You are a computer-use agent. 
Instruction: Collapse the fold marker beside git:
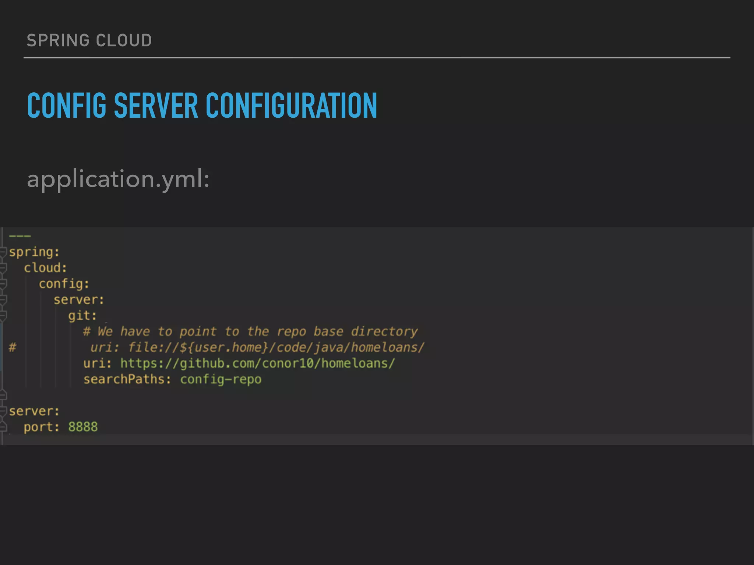pyautogui.click(x=3, y=316)
